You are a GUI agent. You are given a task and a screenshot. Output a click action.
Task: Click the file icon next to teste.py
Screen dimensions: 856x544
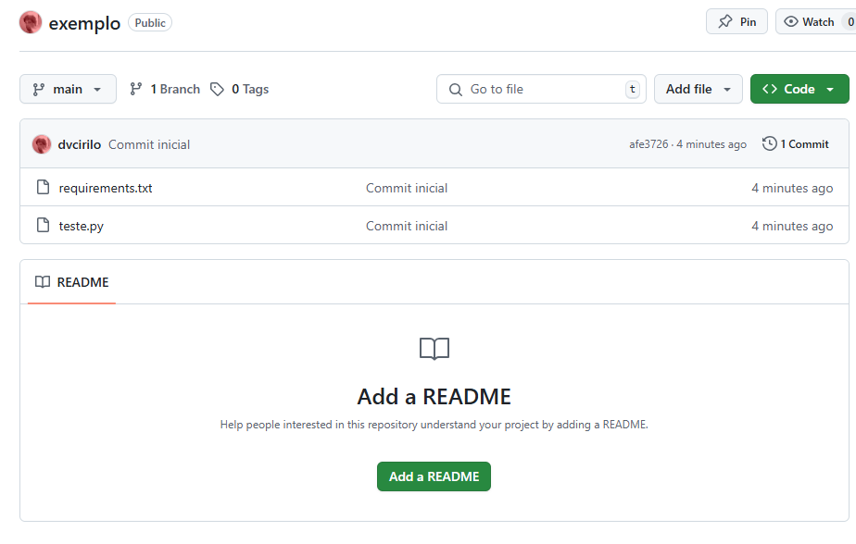43,226
